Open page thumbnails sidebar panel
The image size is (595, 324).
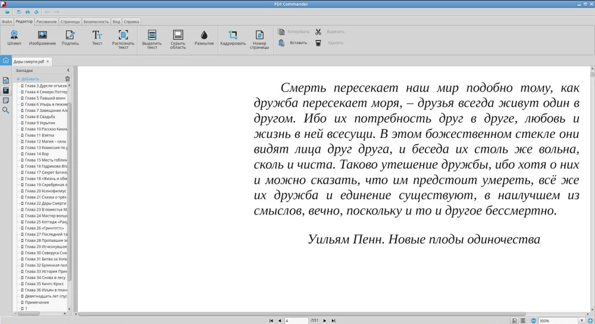pos(6,81)
